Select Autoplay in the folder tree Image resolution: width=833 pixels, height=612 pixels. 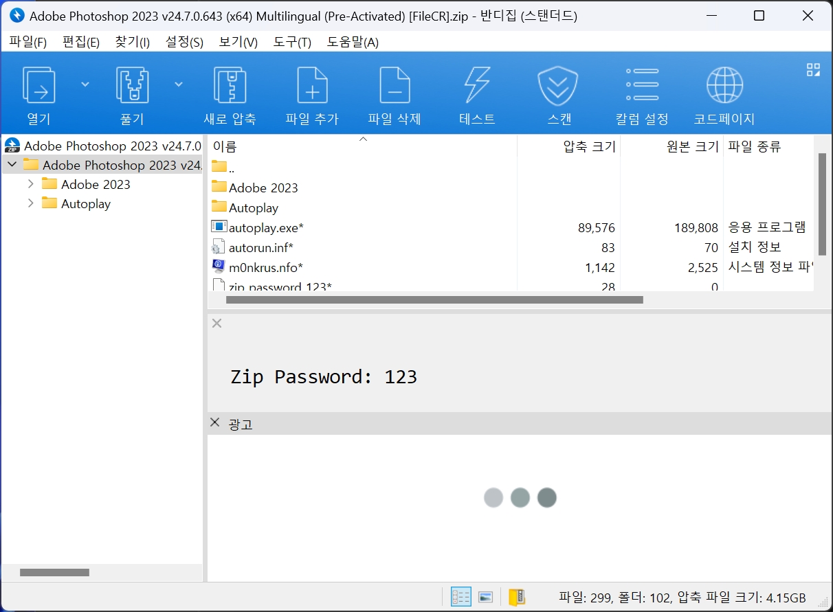click(x=86, y=203)
